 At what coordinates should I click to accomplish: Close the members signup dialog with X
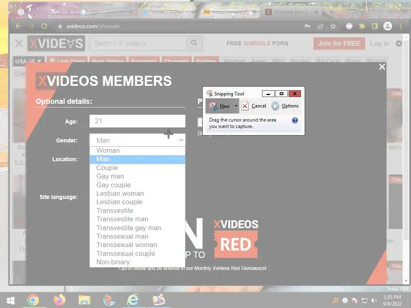[x=382, y=67]
